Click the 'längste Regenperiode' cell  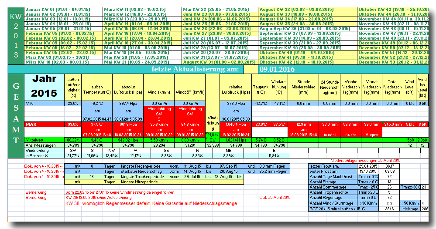141,166
